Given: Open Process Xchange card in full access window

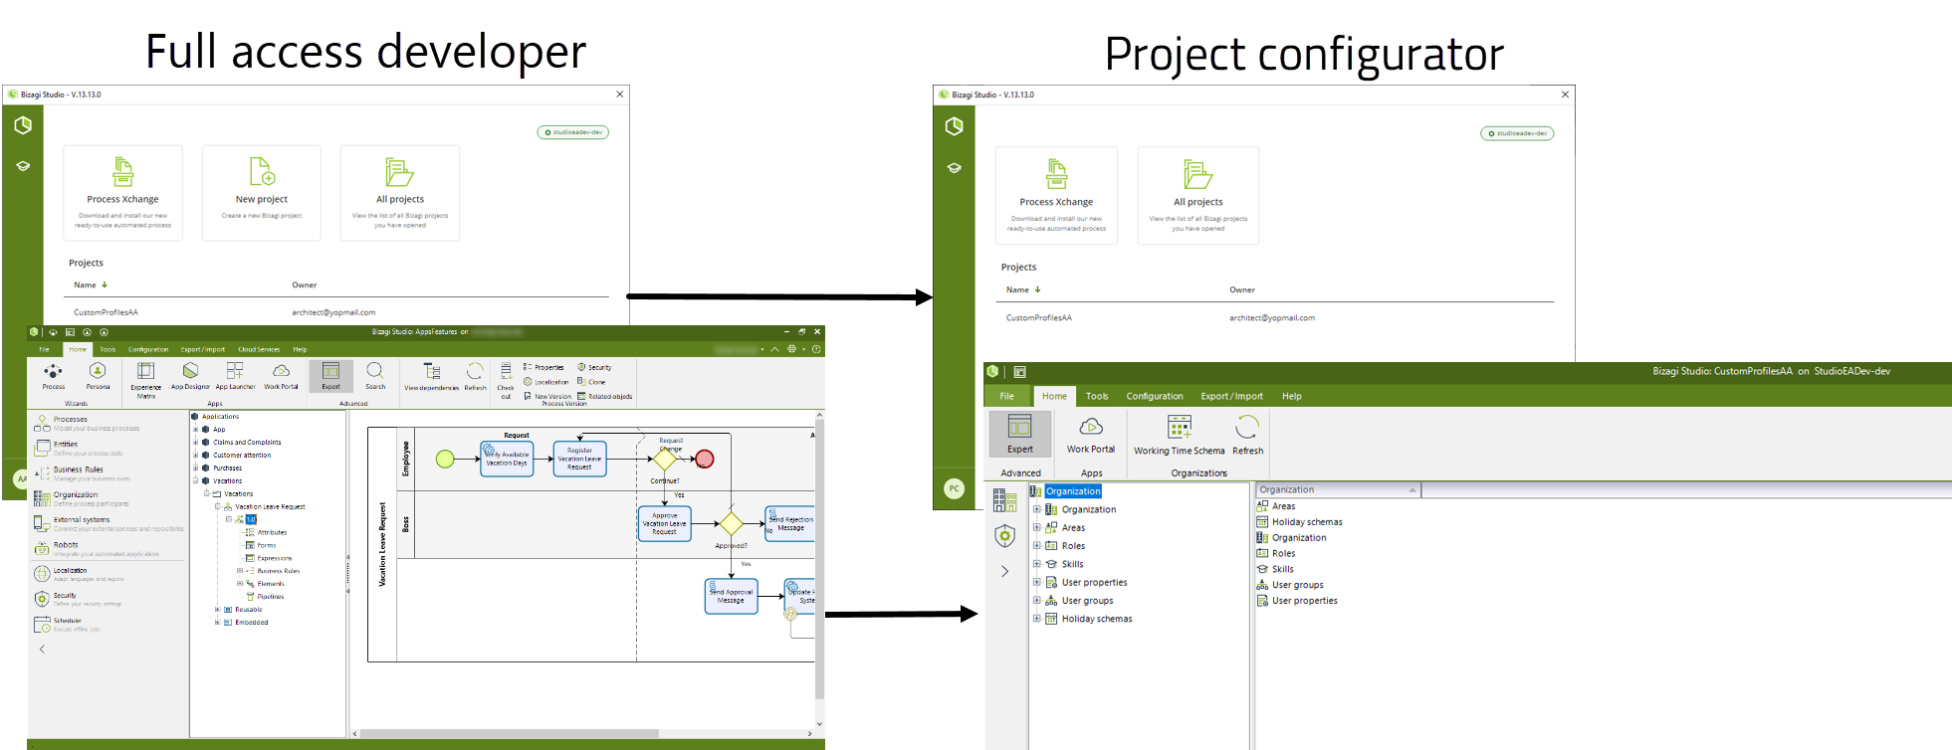Looking at the screenshot, I should coord(122,193).
